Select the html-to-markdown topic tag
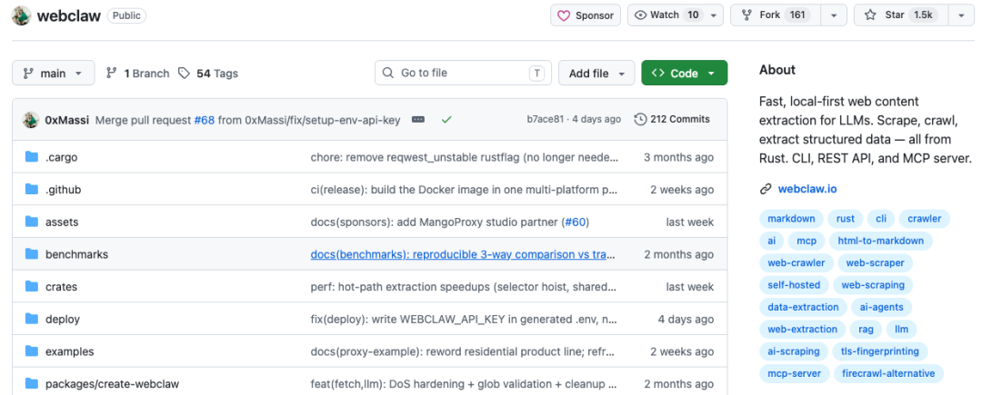The image size is (982, 395). click(x=880, y=241)
